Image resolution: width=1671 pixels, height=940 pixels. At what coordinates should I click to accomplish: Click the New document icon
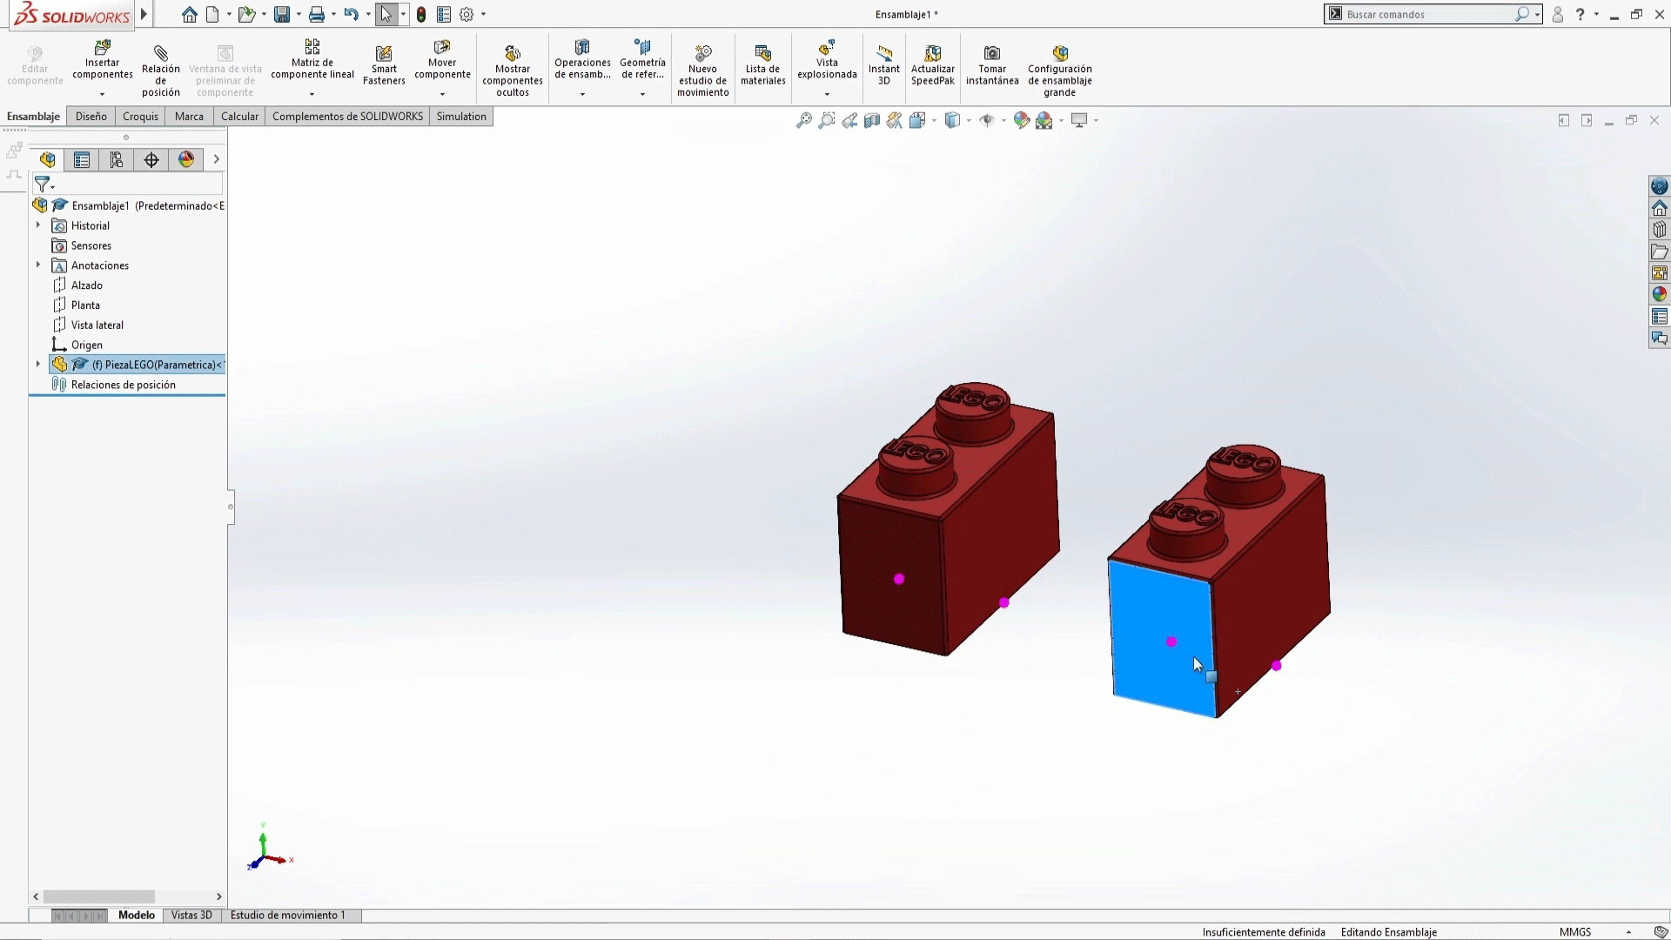[212, 14]
